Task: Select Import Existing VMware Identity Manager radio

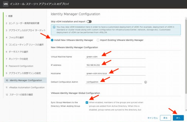Action: click(x=98, y=40)
